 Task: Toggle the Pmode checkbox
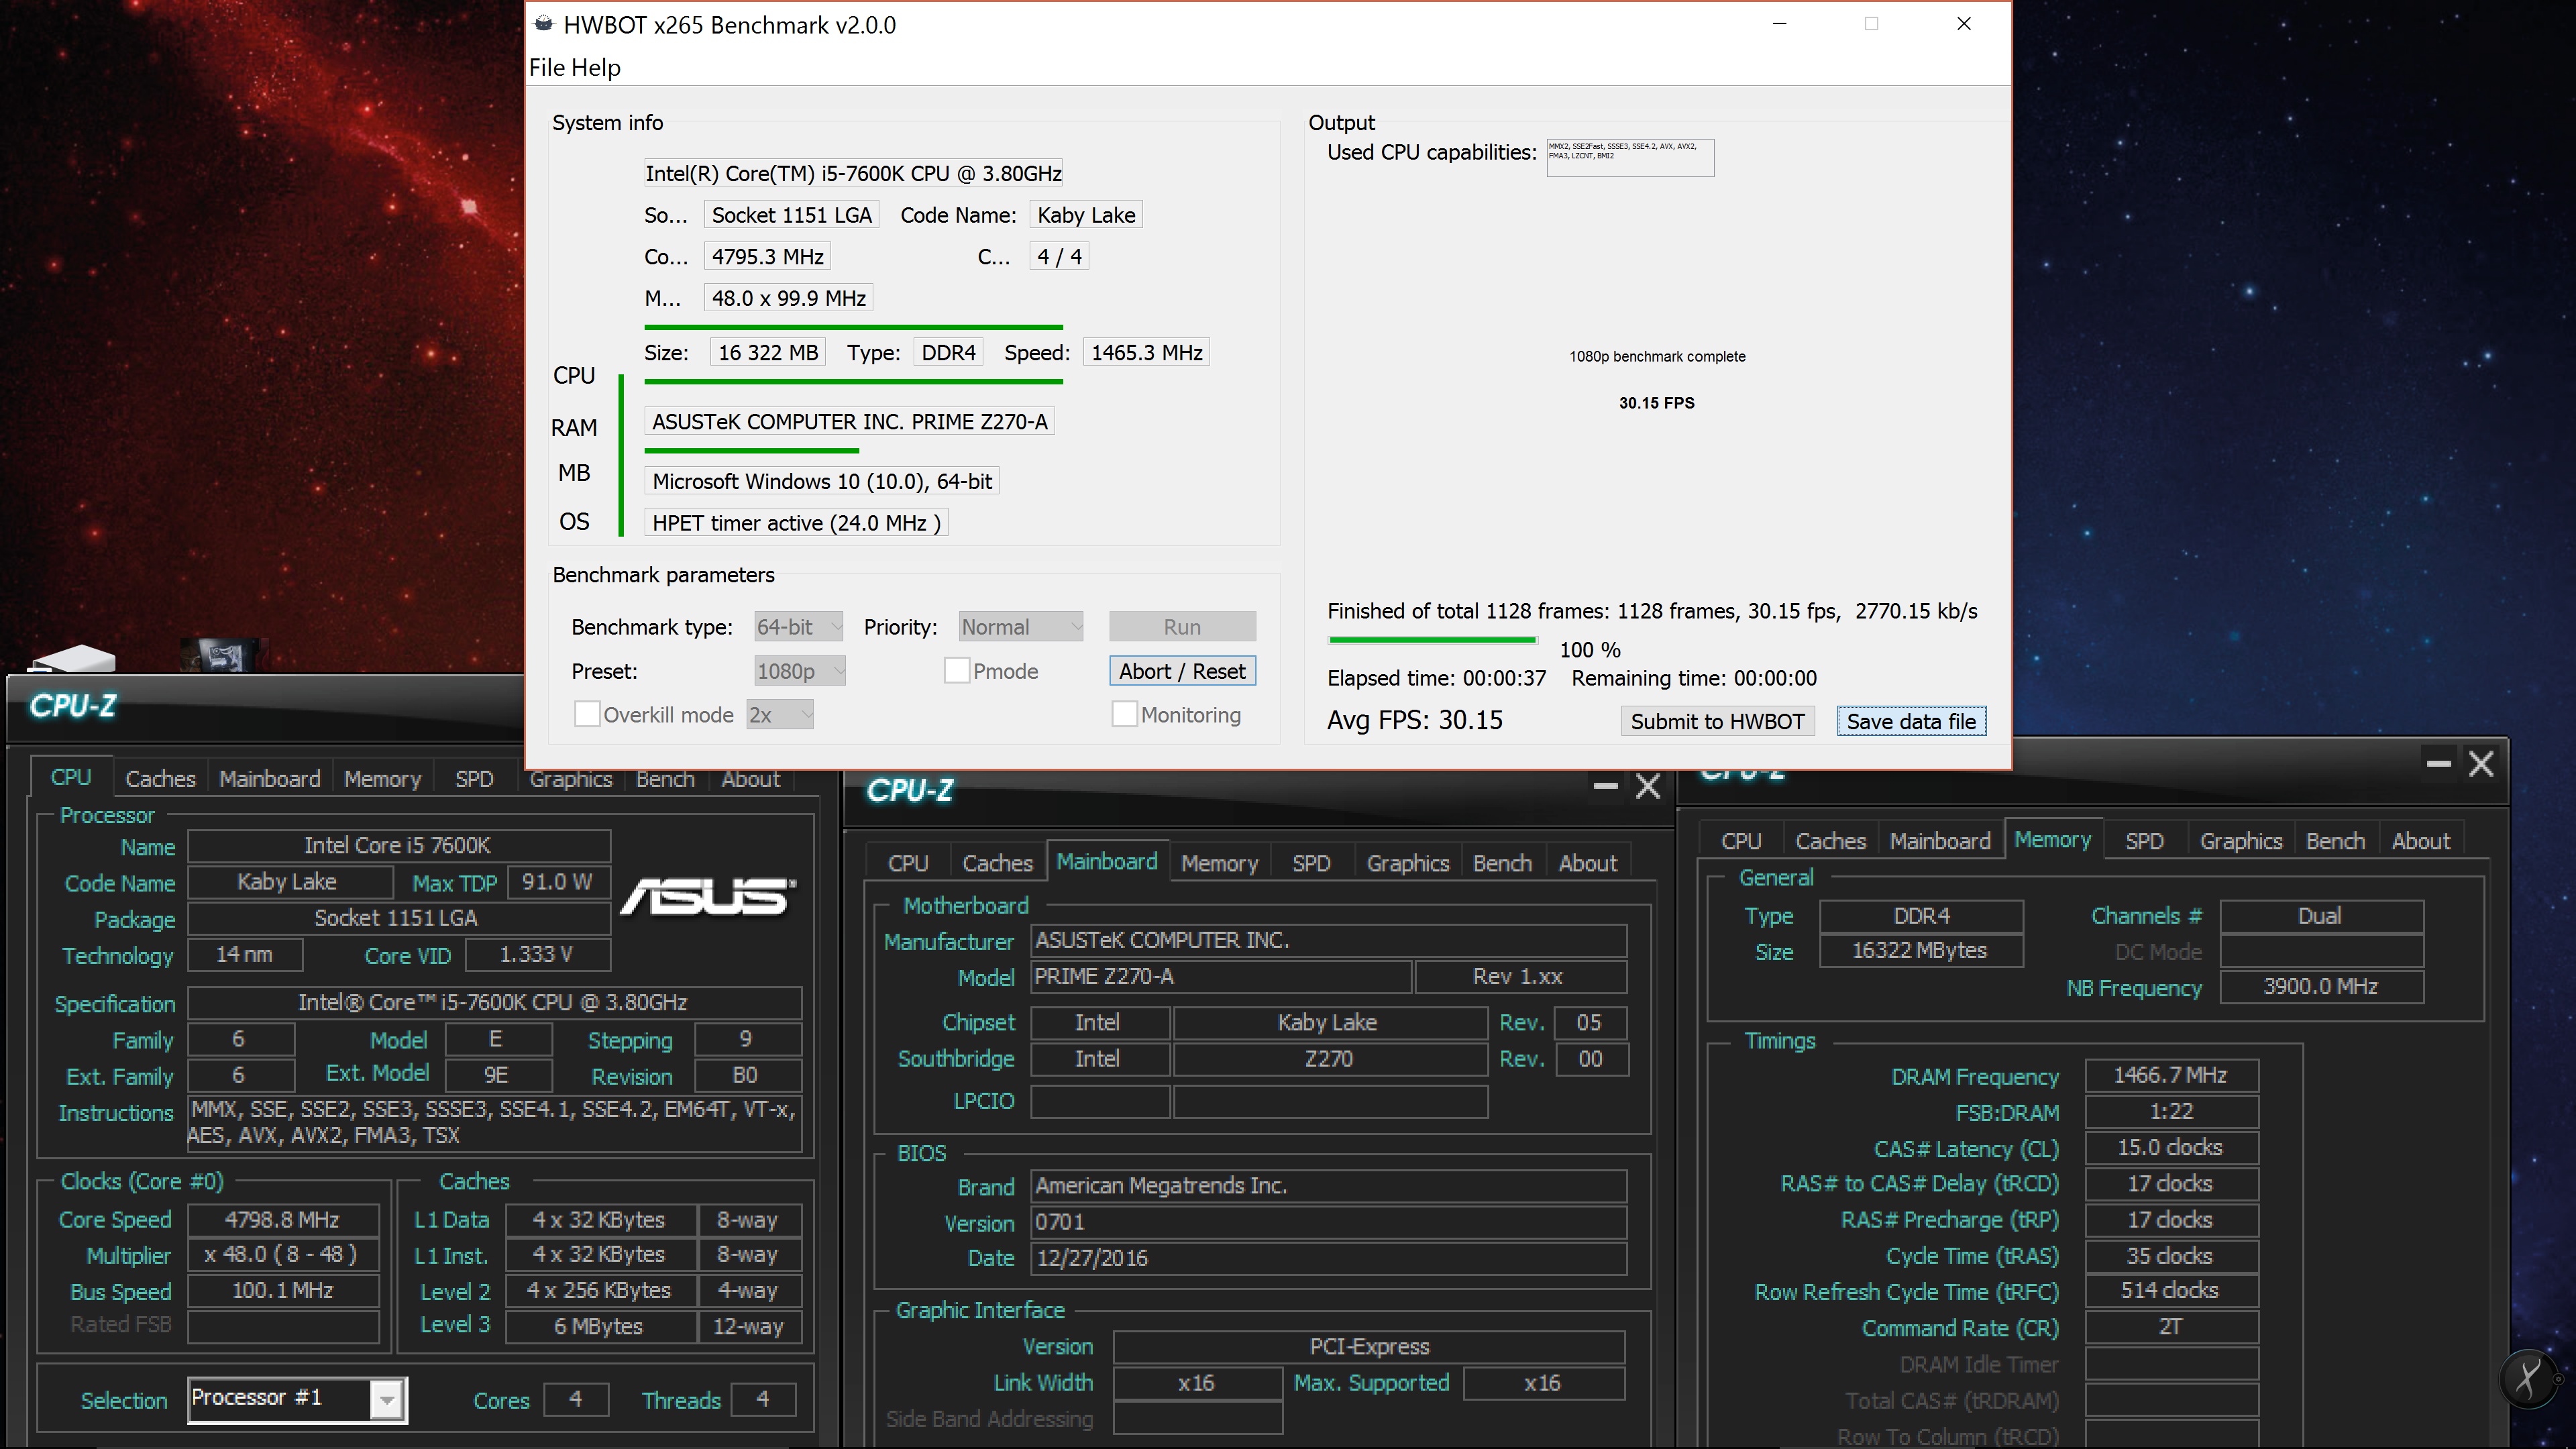coord(956,671)
